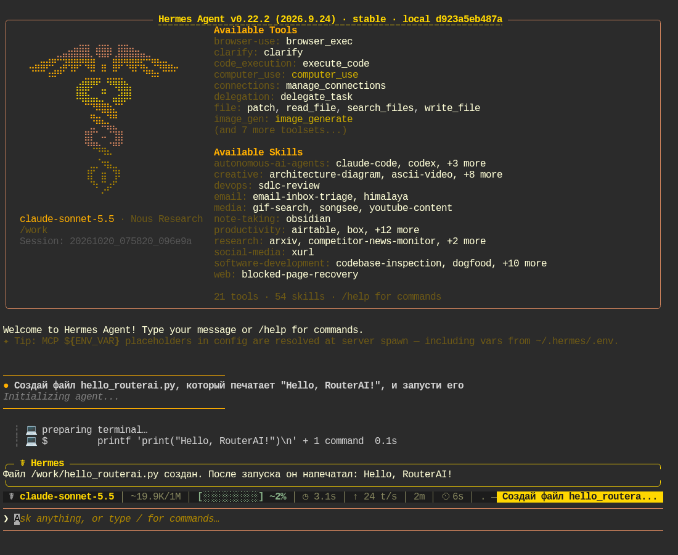Image resolution: width=678 pixels, height=555 pixels.
Task: Click the "browser_exec" tool name
Action: point(319,41)
